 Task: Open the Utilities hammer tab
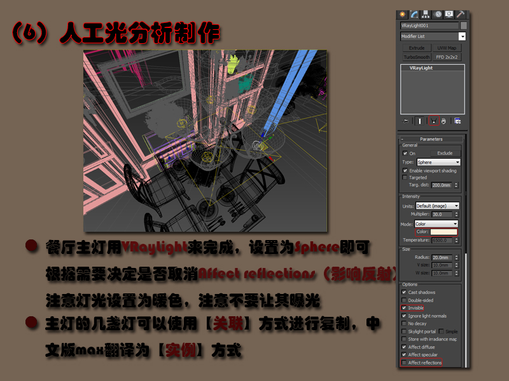point(460,15)
